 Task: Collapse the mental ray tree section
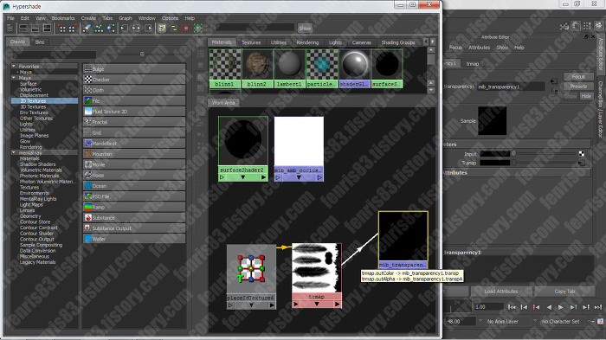pos(14,152)
